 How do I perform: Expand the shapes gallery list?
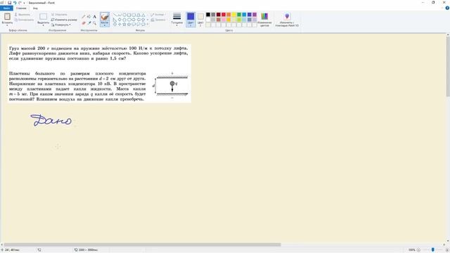point(148,25)
